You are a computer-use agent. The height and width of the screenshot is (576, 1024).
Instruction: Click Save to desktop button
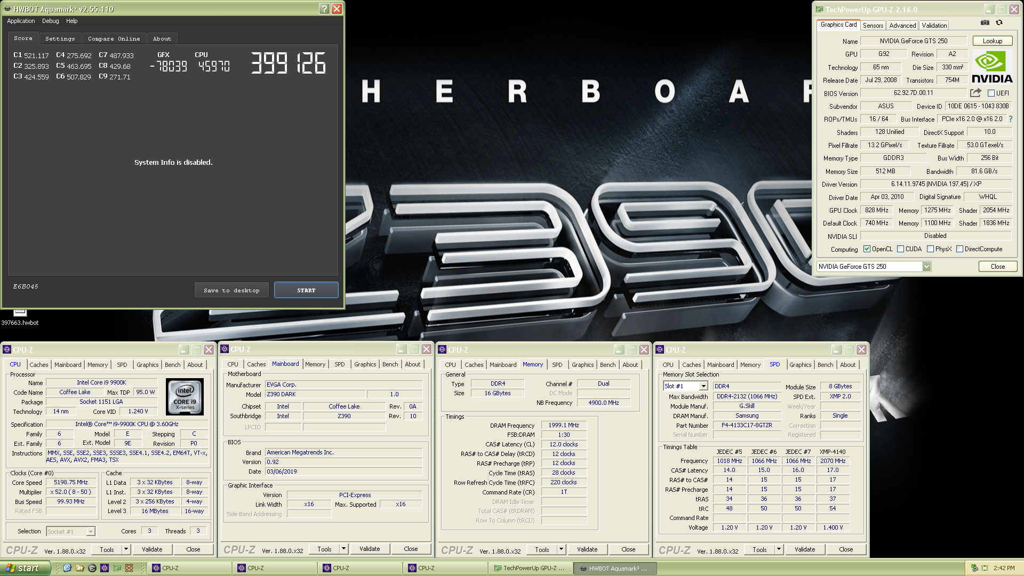[231, 290]
